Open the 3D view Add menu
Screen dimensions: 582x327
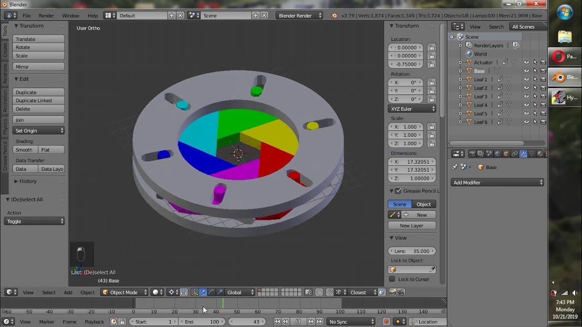[68, 292]
